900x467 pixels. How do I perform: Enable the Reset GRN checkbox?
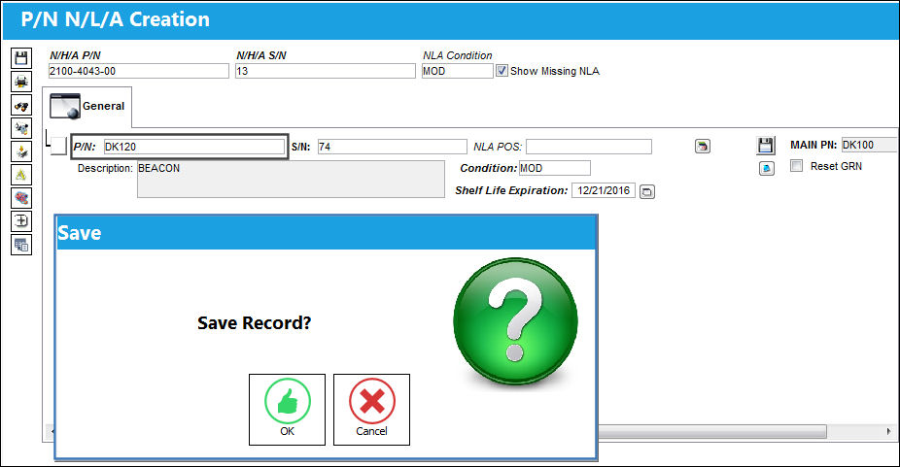click(796, 166)
